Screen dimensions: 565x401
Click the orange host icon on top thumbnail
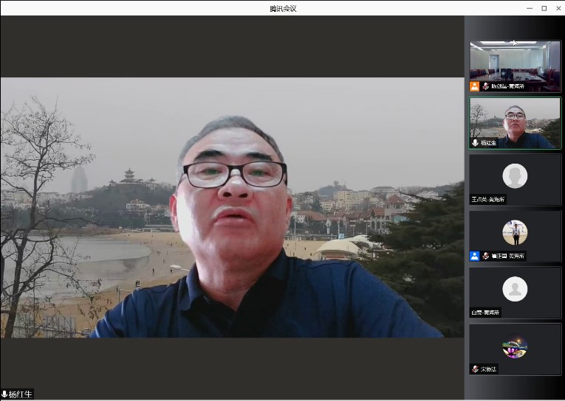[x=475, y=86]
